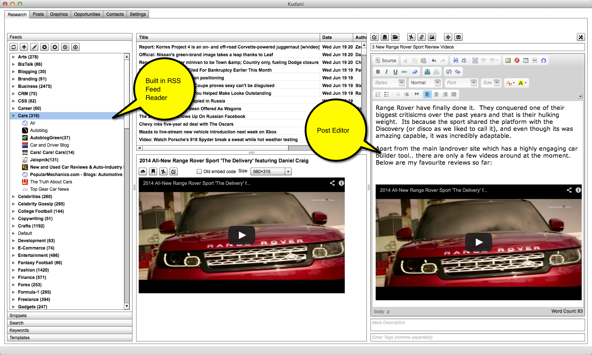Collapse the Cars feed category
The image size is (592, 355).
pos(14,116)
